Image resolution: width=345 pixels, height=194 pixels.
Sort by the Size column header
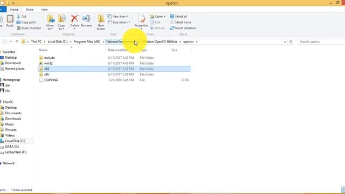[x=174, y=50]
